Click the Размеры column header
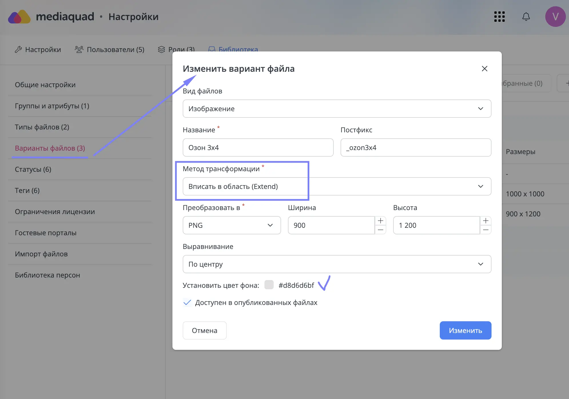The height and width of the screenshot is (399, 569). [x=520, y=152]
